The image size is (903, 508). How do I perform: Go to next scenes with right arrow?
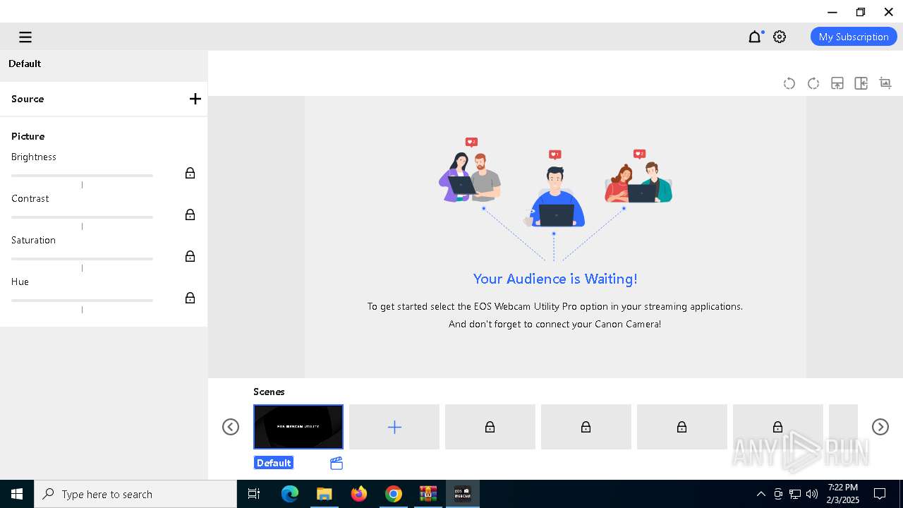880,427
